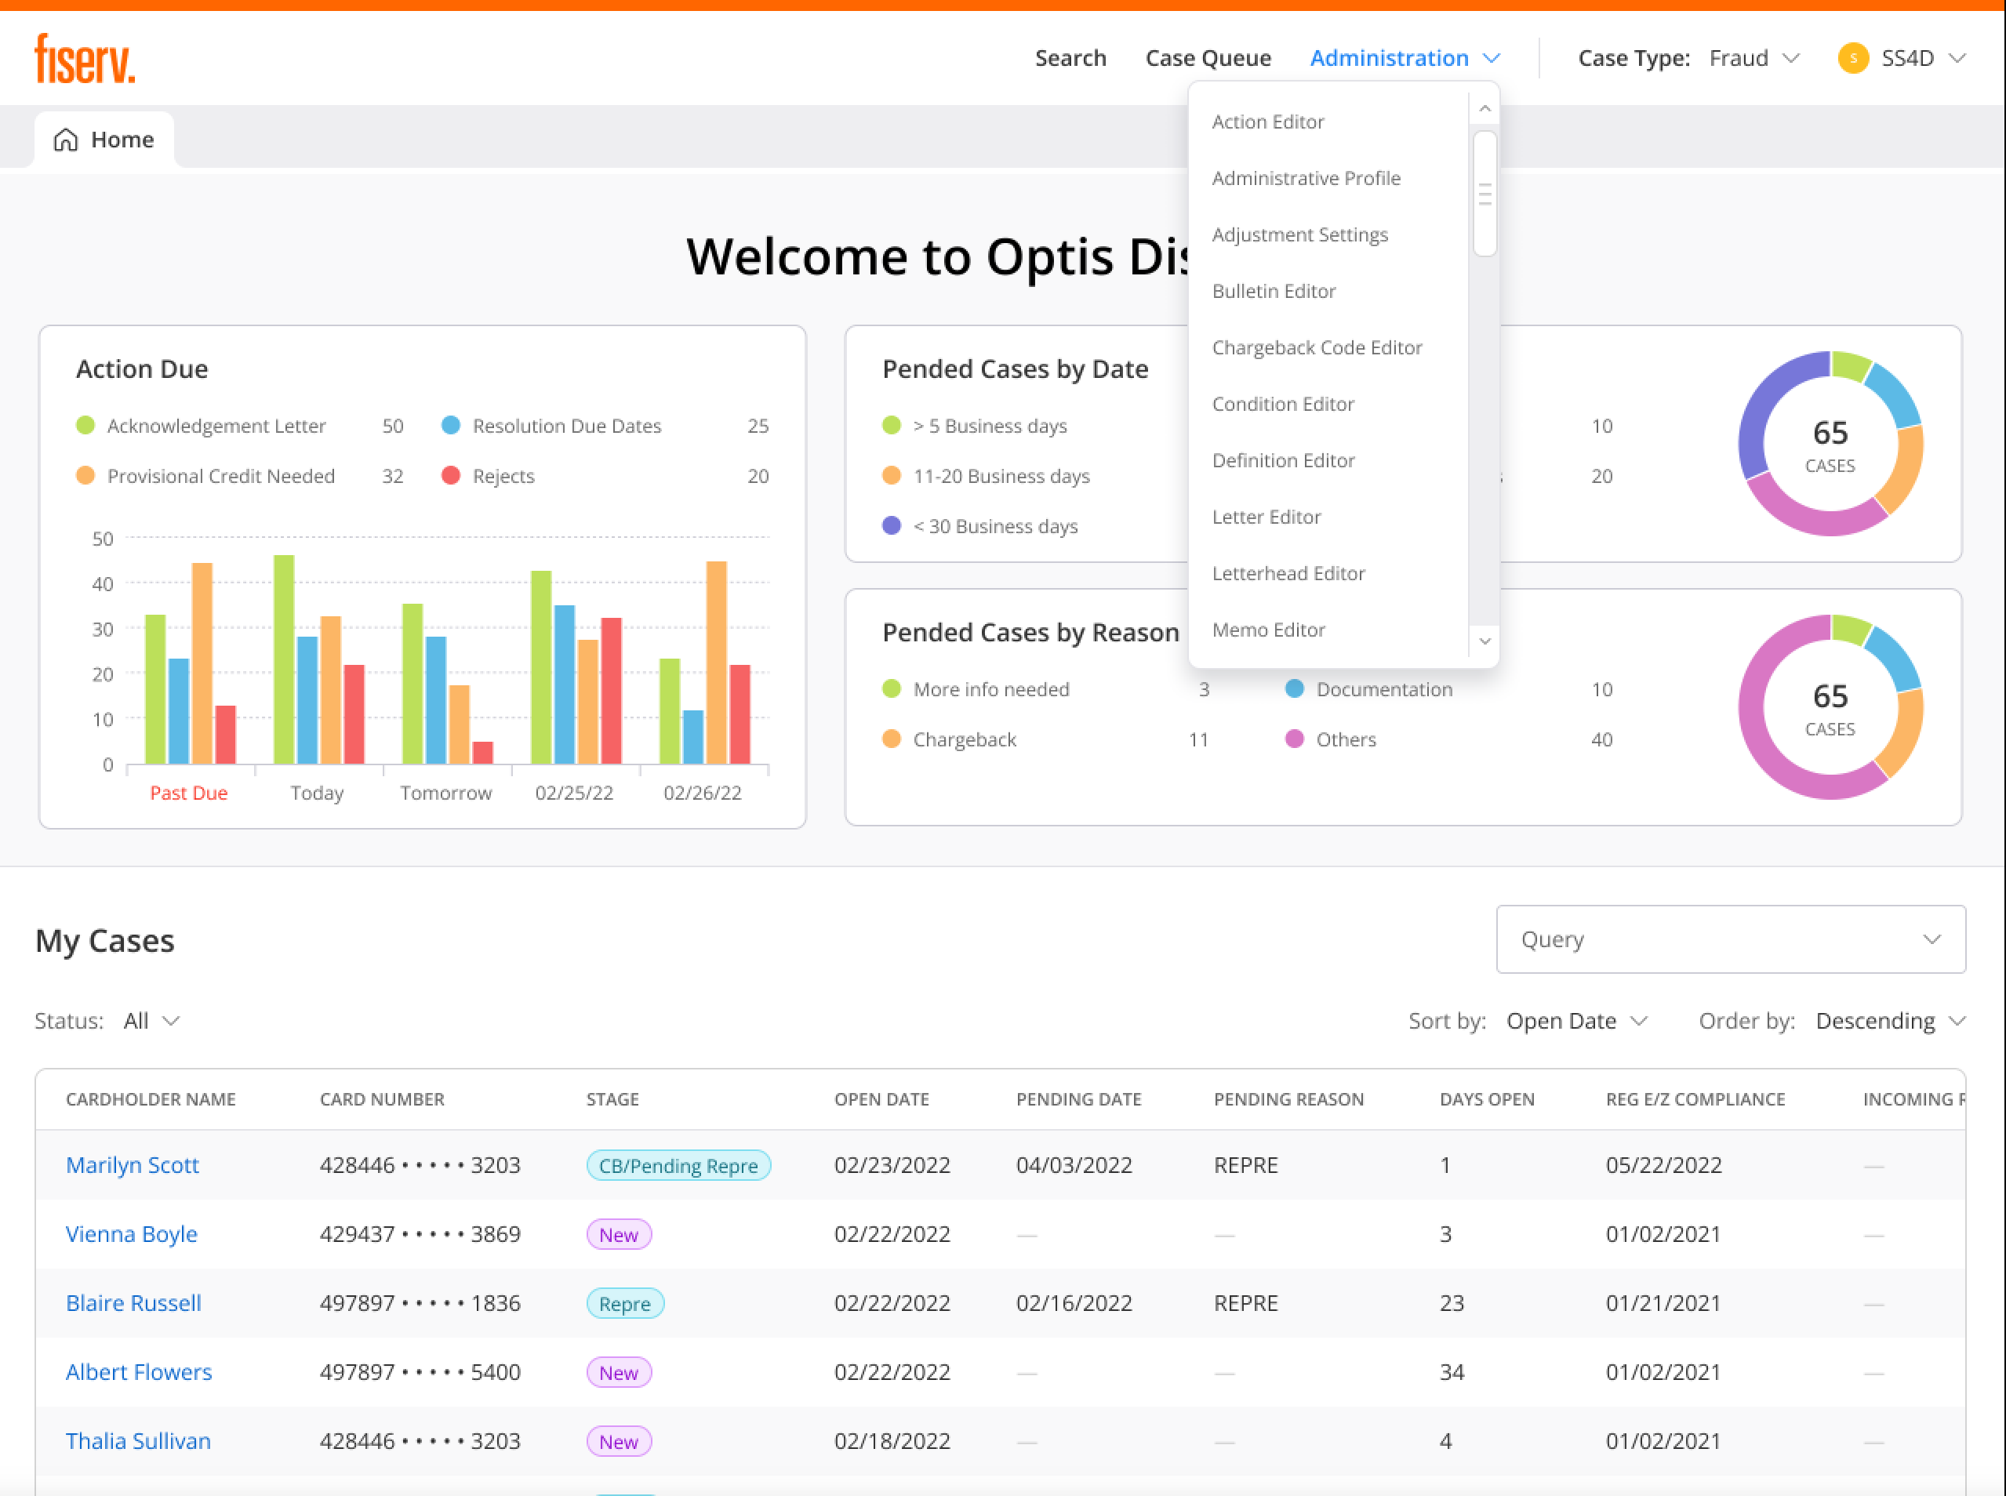Click the 02/25/22 axis label

pyautogui.click(x=574, y=793)
